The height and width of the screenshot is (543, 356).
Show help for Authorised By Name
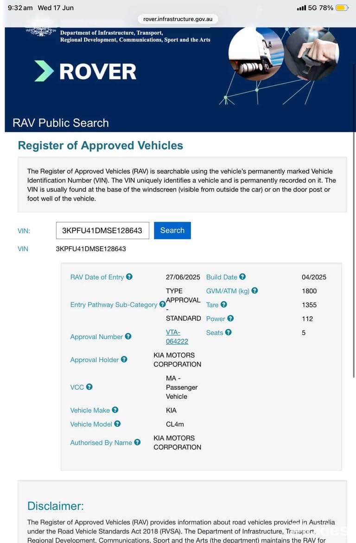137,442
